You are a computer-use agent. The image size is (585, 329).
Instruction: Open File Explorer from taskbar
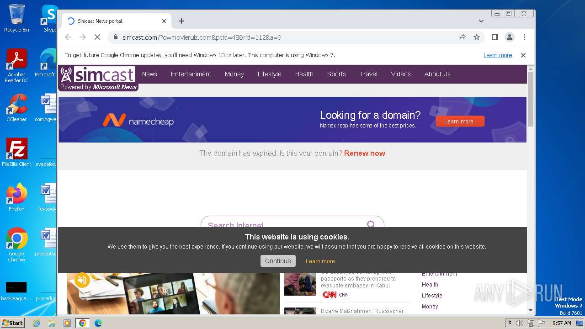point(52,323)
